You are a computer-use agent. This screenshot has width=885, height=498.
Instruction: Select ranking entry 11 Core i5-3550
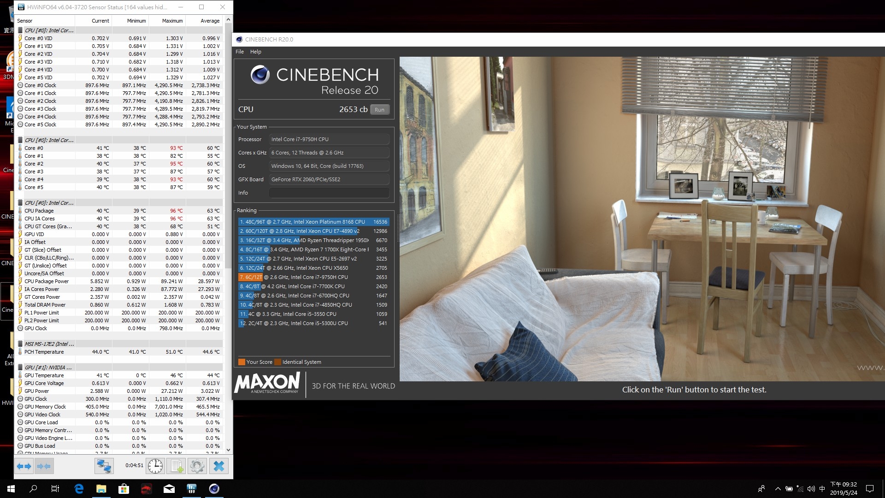(x=313, y=314)
